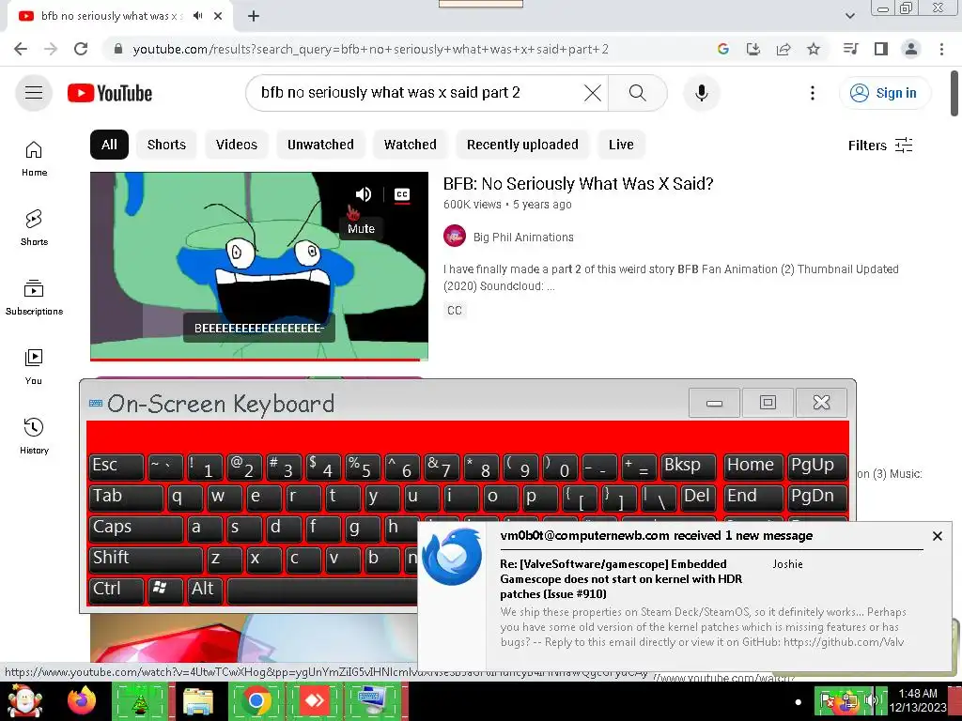Click the page vertical scrollbar
This screenshot has height=721, width=962.
coord(954,93)
